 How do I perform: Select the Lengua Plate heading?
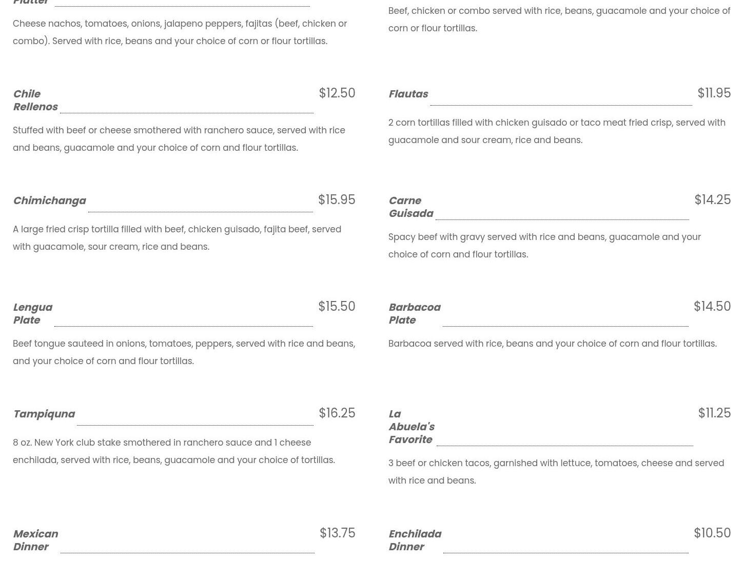[32, 314]
